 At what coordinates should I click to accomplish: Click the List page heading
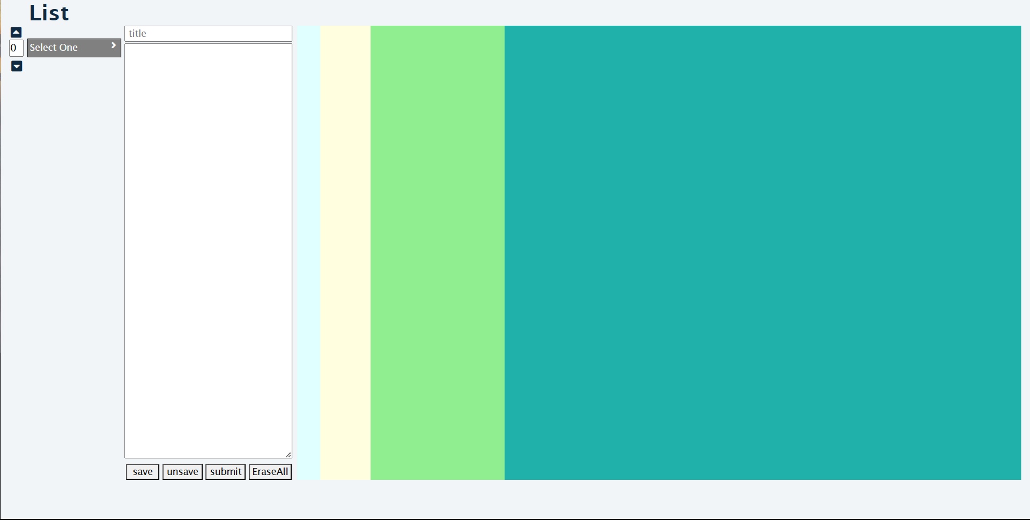coord(49,13)
